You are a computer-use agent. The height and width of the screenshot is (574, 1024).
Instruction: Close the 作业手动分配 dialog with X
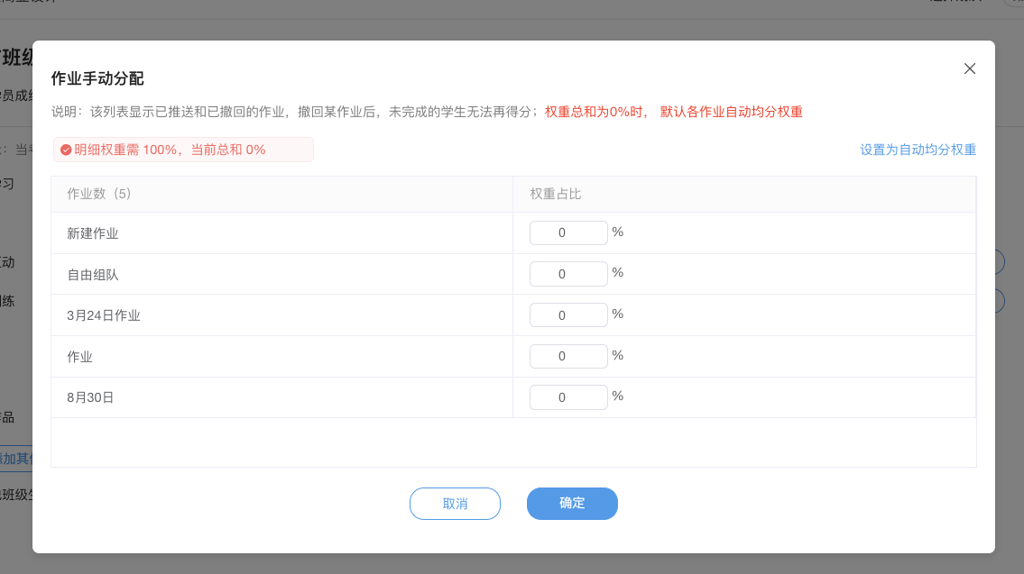point(969,68)
